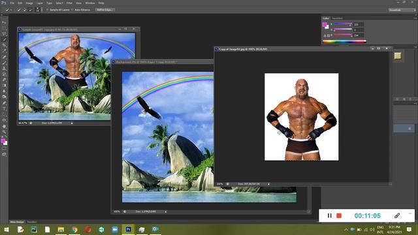Open the Layer menu
This screenshot has height=235, width=418.
pos(40,3)
